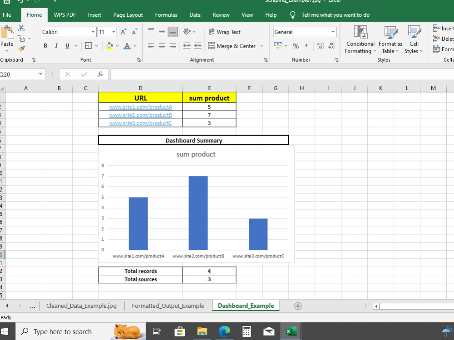Image resolution: width=454 pixels, height=340 pixels.
Task: Expand the Borders dropdown arrow
Action: click(96, 46)
